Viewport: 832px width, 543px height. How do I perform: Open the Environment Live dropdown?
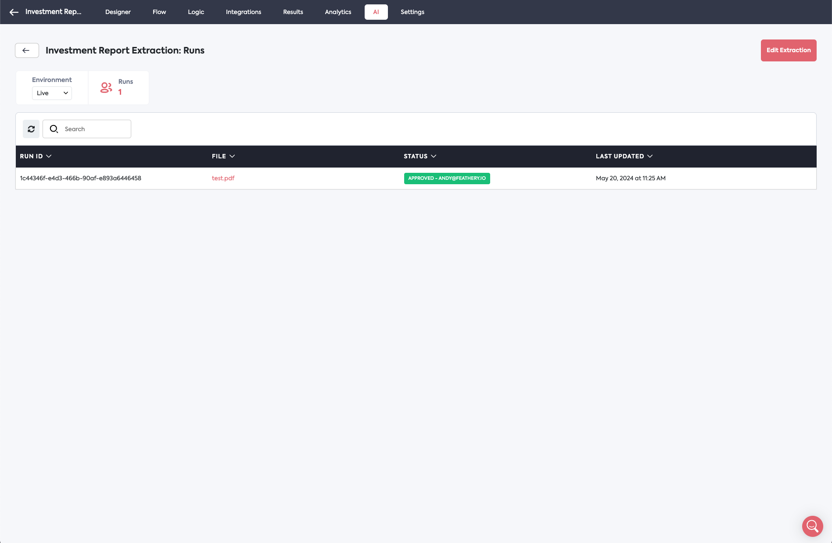(x=52, y=93)
